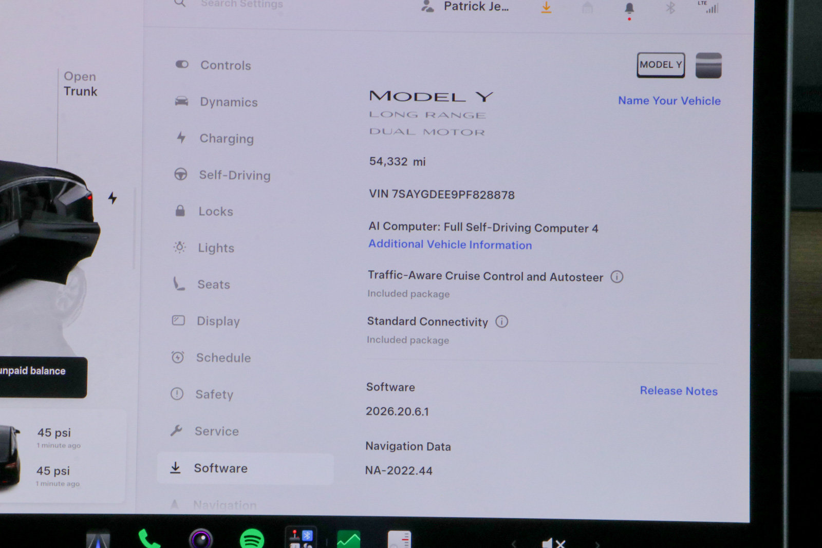Tap the MODEL Y badge button

[x=661, y=65]
